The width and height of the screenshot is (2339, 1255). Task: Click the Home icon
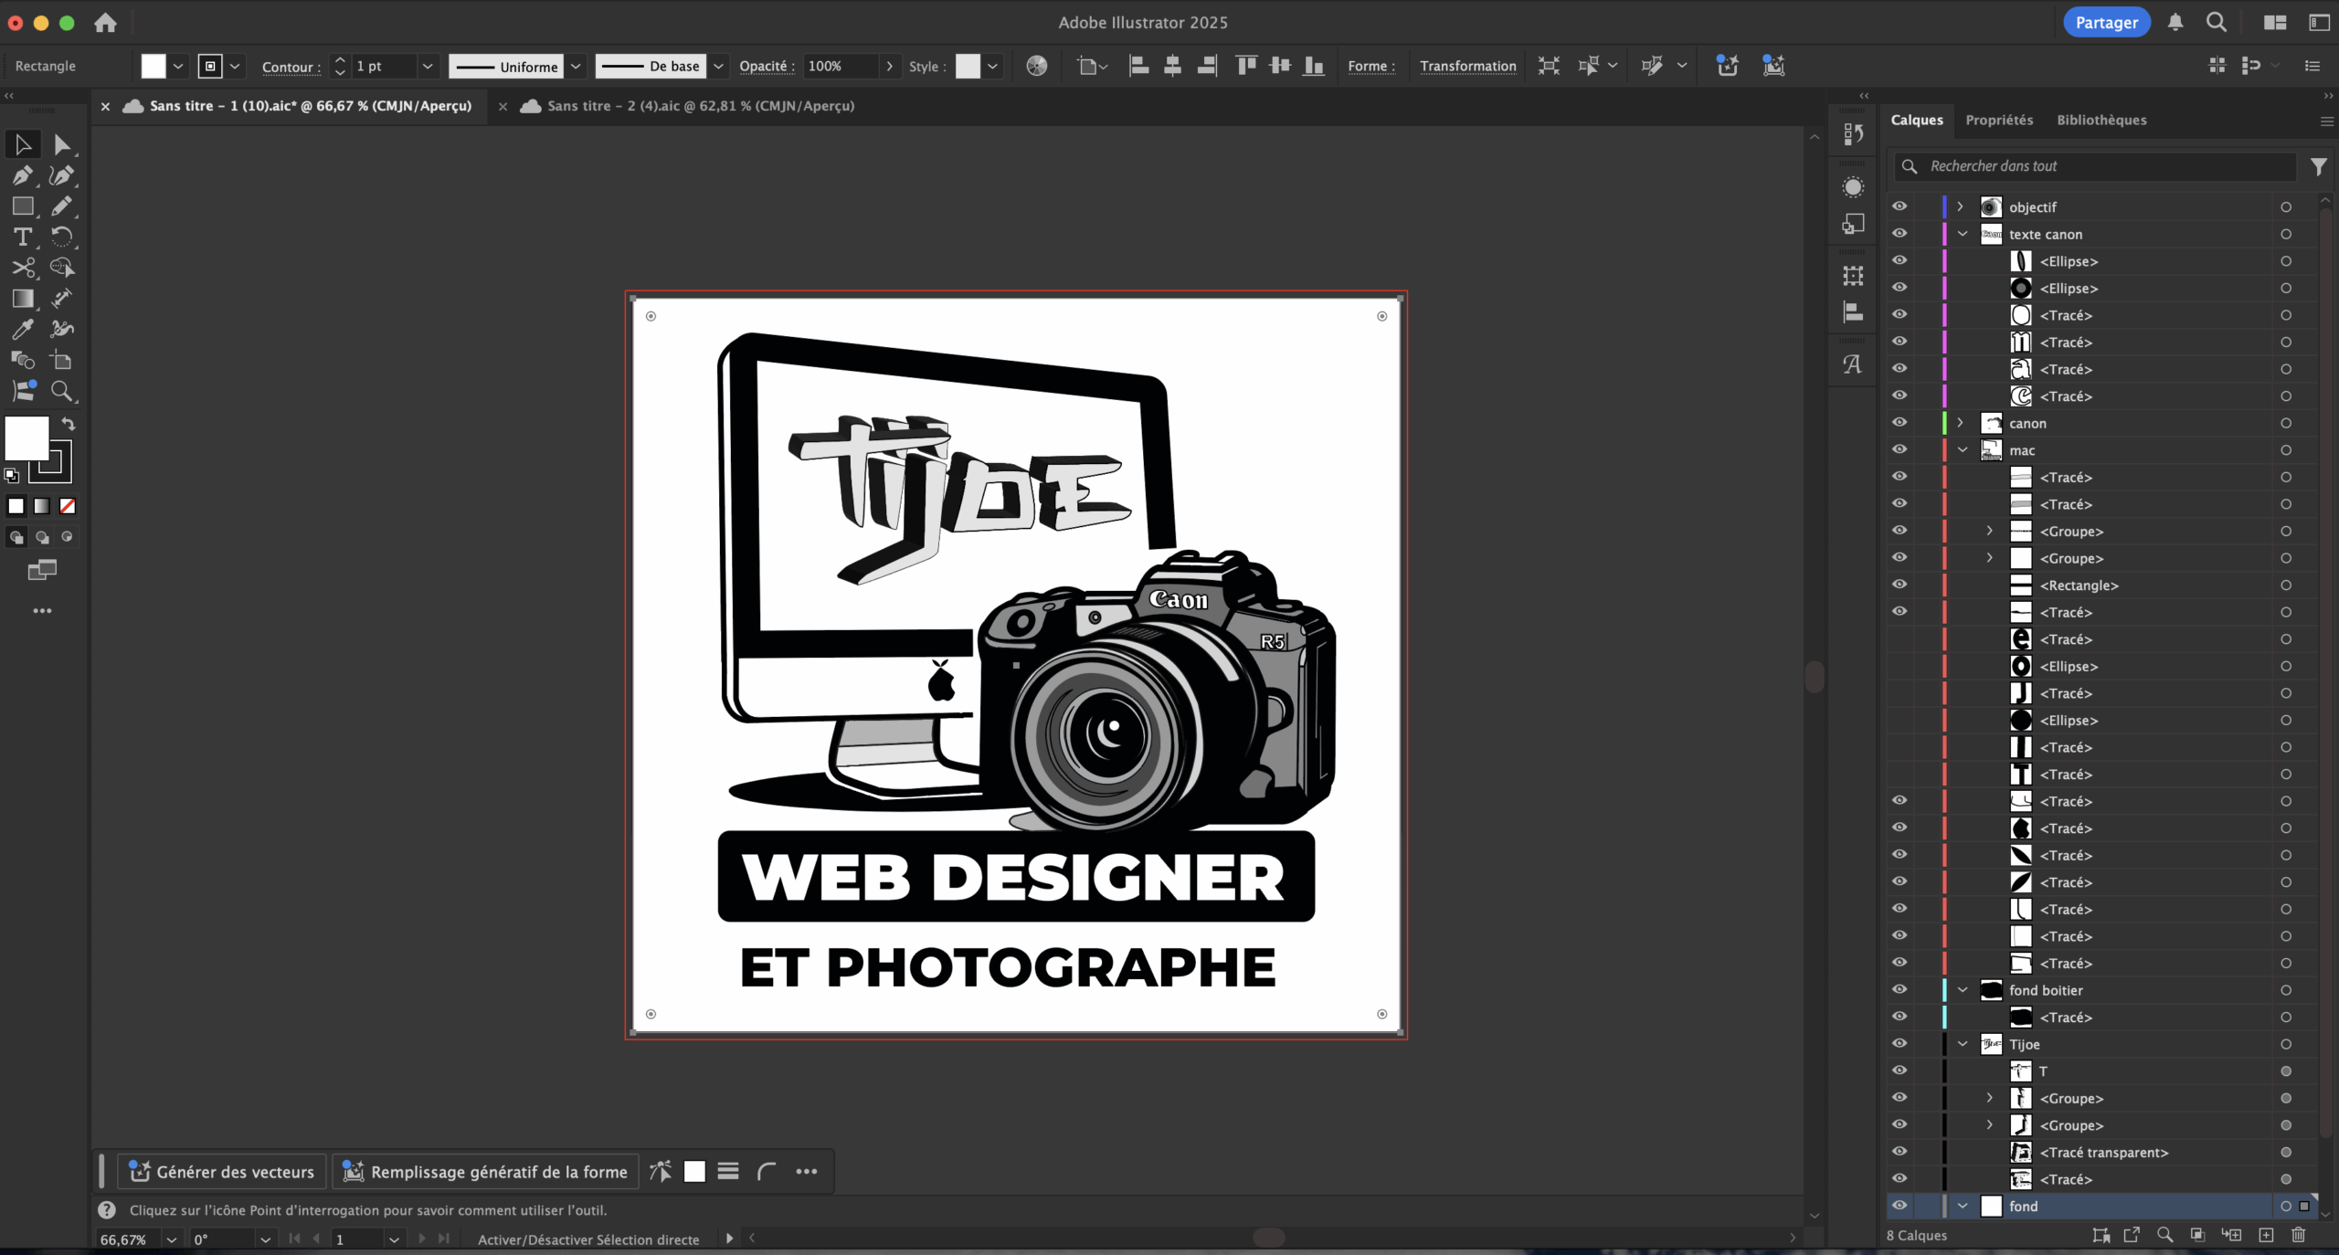point(106,23)
